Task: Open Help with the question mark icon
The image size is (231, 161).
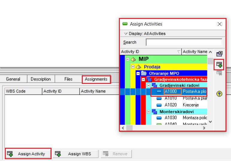Action: tap(219, 94)
